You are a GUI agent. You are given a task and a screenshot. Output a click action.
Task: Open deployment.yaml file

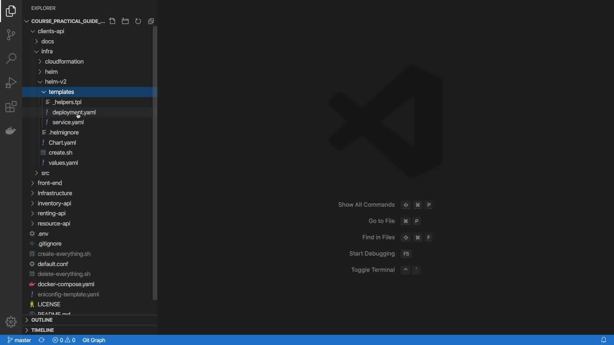pos(74,112)
